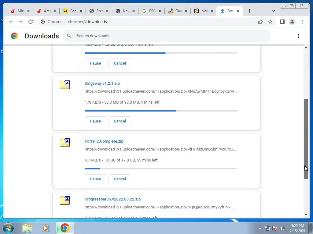
Task: Open the New tab page tab
Action: [123, 11]
